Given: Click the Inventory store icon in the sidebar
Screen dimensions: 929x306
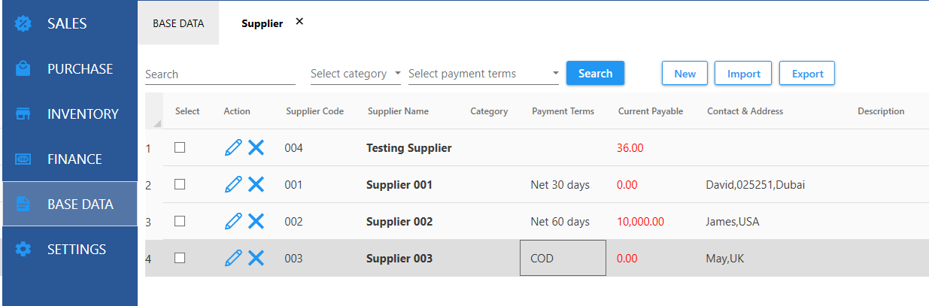Looking at the screenshot, I should [x=23, y=114].
